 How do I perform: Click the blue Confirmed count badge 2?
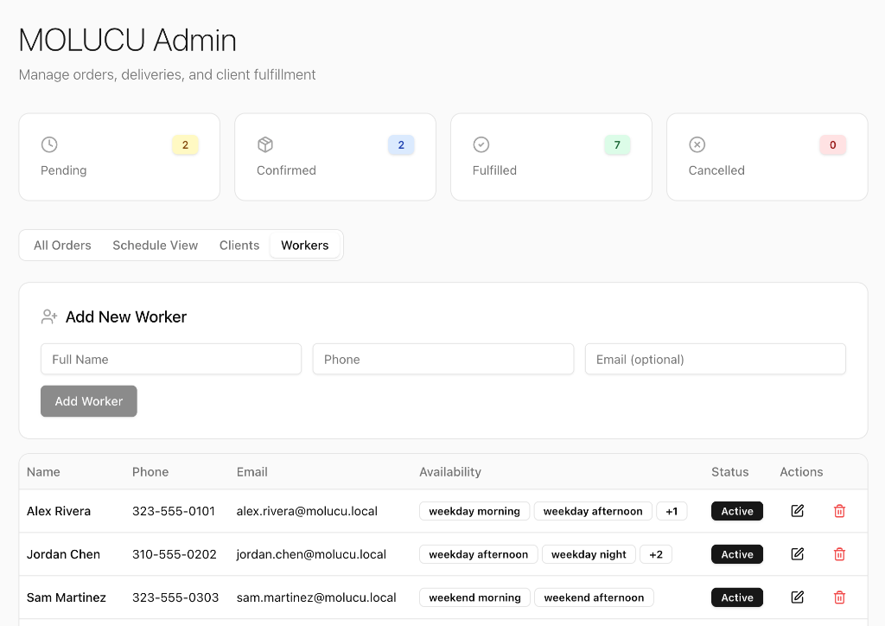pyautogui.click(x=401, y=145)
